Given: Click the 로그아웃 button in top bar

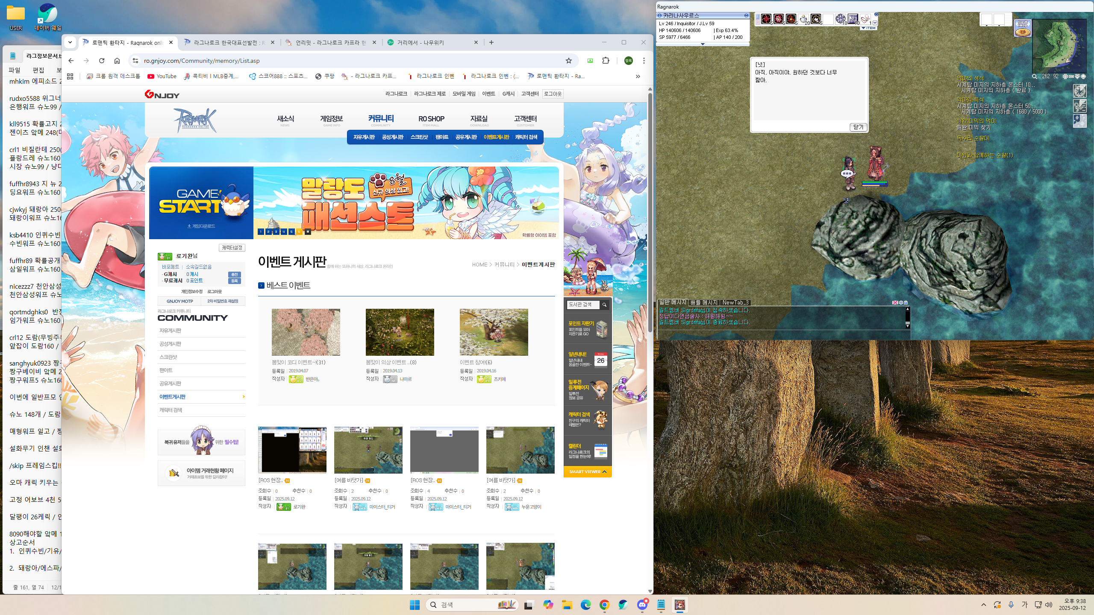Looking at the screenshot, I should 553,94.
